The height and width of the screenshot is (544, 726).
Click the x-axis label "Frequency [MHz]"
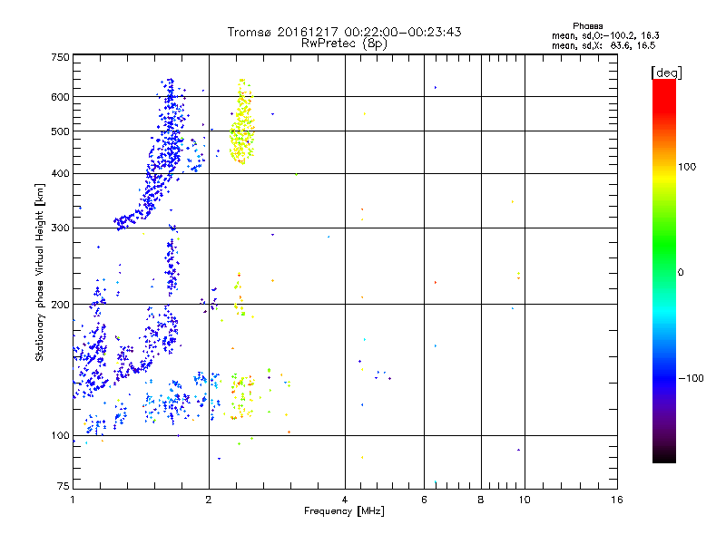(344, 511)
